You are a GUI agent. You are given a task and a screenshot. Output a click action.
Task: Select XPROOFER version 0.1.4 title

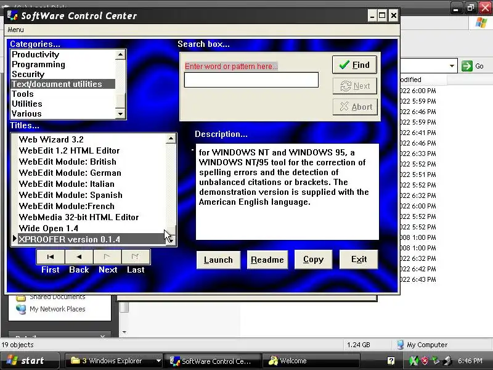(91, 239)
